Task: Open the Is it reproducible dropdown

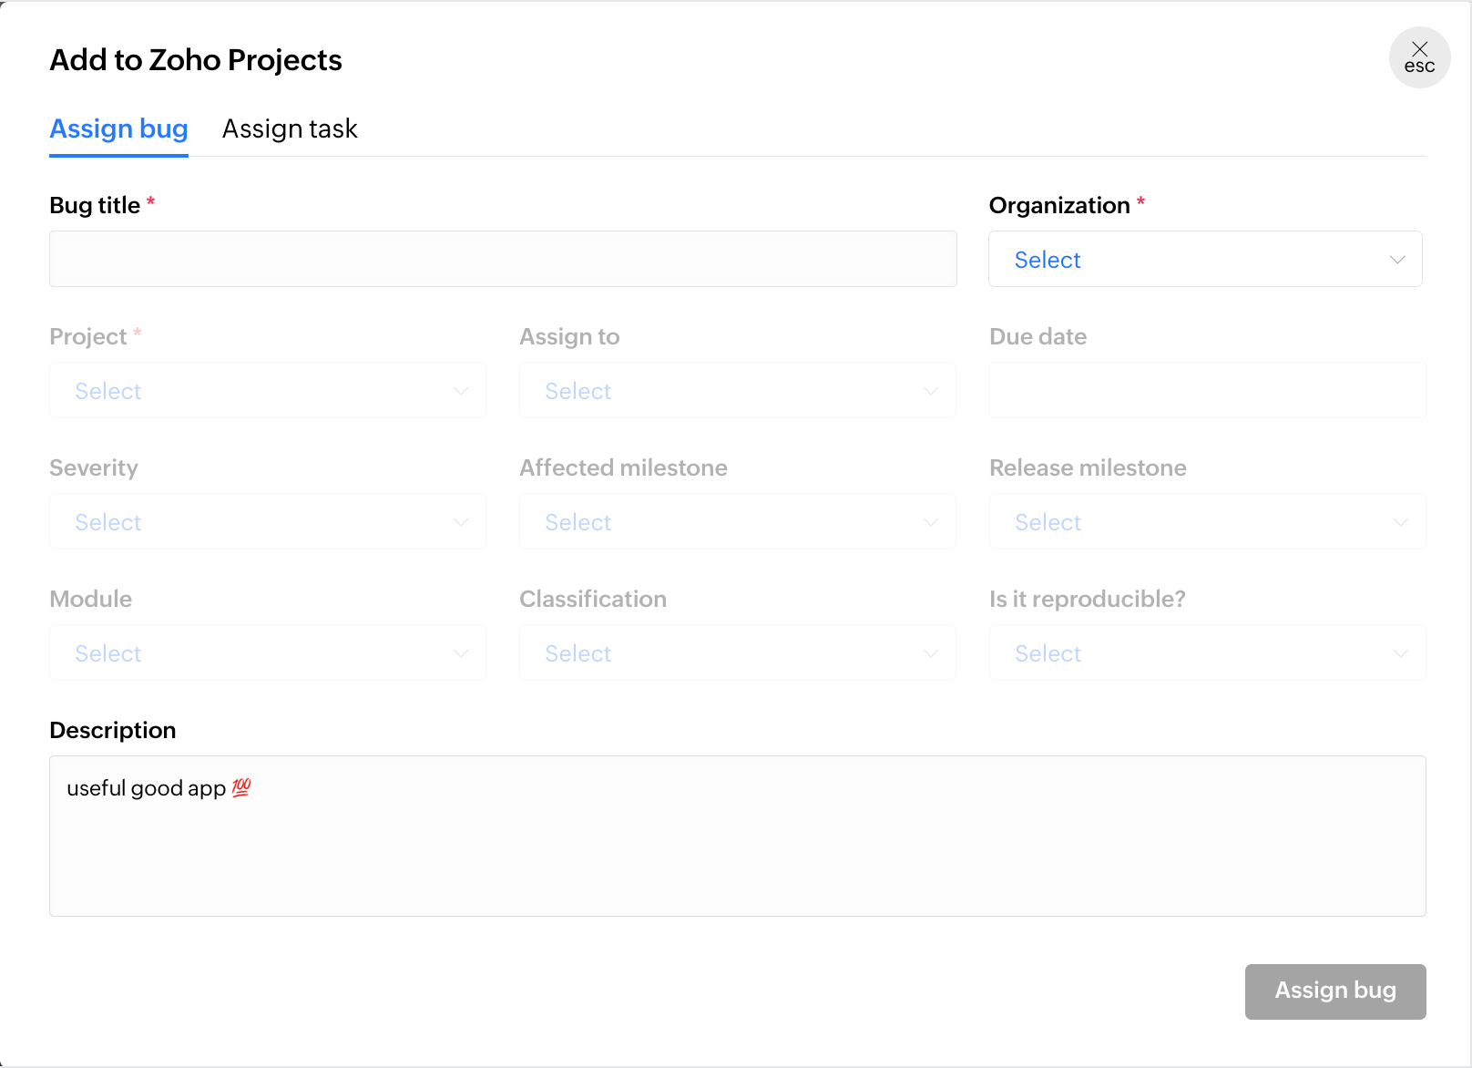Action: (1207, 653)
